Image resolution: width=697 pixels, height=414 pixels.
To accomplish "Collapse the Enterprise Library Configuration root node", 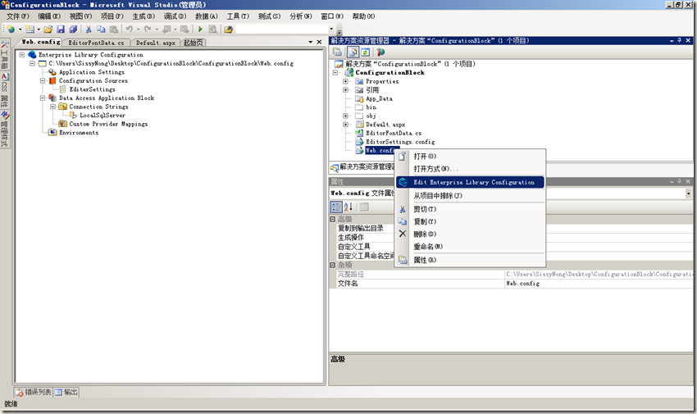I will [x=22, y=55].
